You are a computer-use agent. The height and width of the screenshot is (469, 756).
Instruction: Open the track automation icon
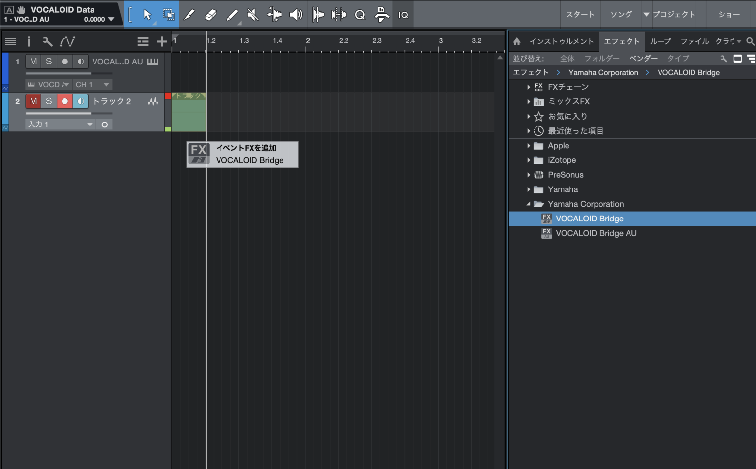pyautogui.click(x=68, y=41)
